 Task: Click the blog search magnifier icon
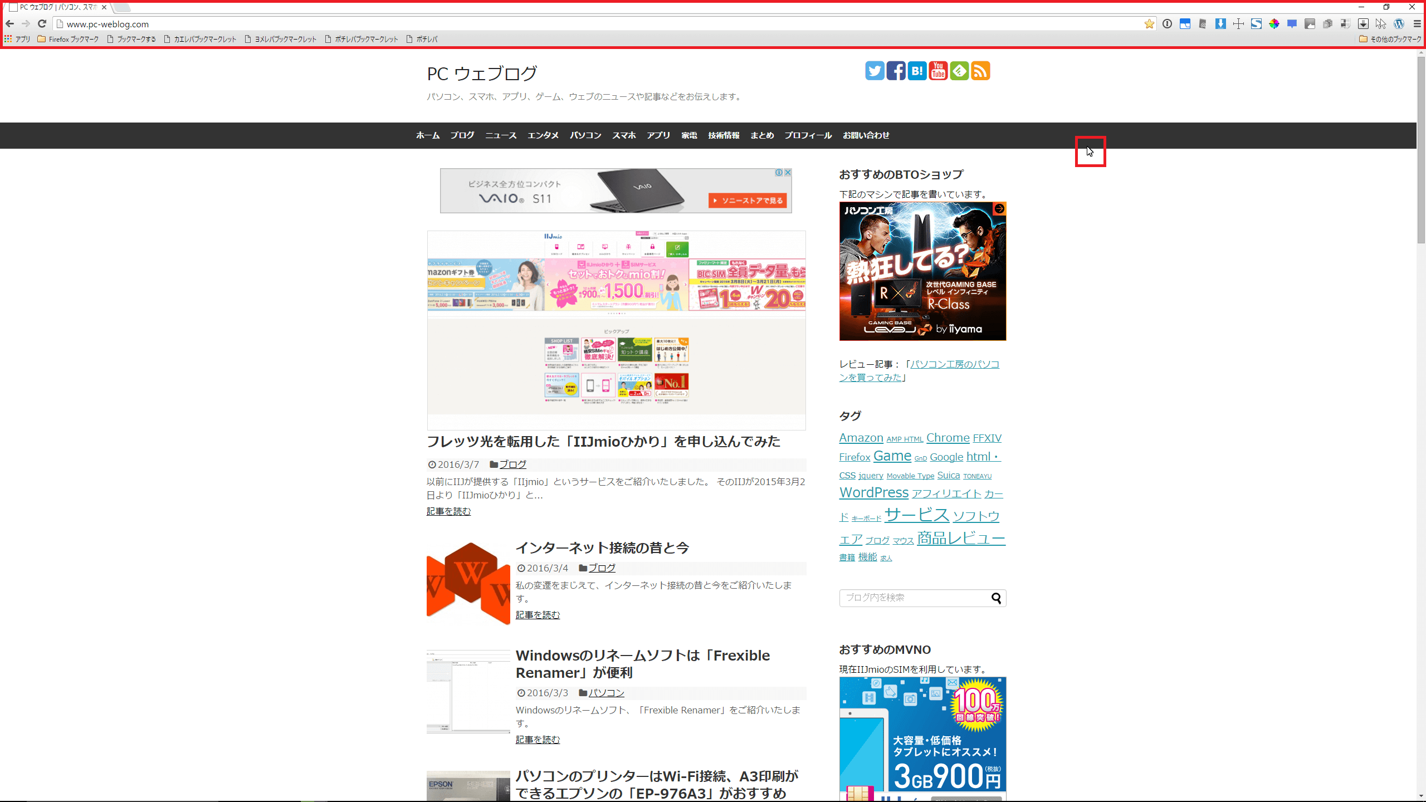pos(996,598)
